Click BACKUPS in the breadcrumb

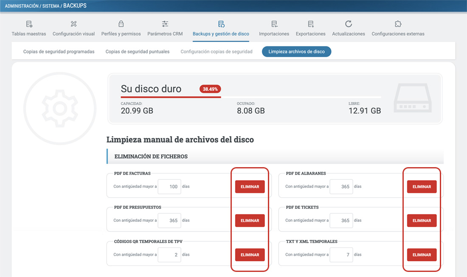pos(75,6)
